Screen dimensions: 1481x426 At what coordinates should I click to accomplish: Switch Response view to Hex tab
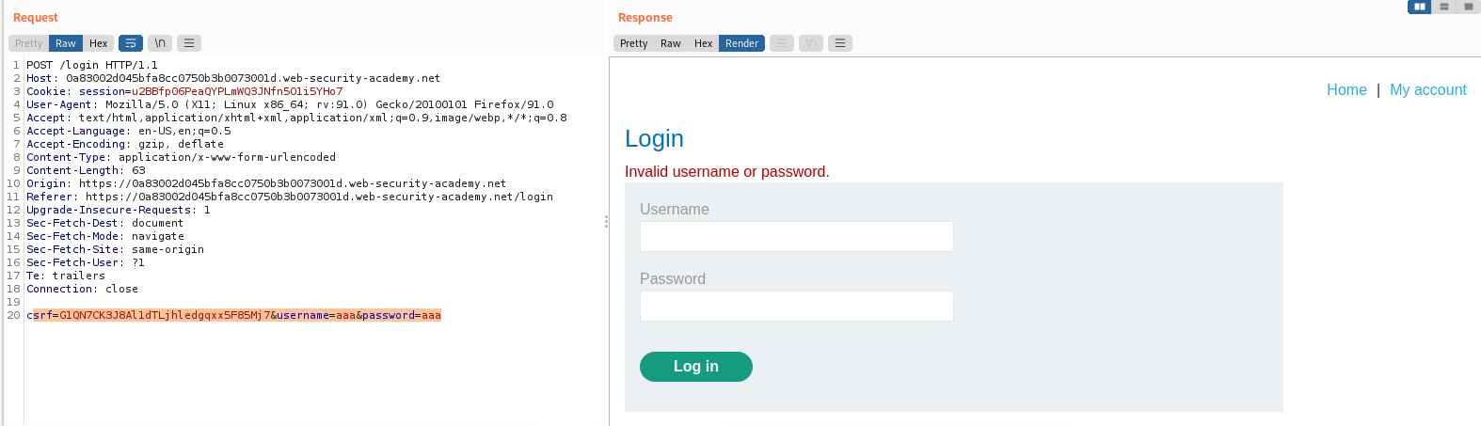click(x=703, y=43)
